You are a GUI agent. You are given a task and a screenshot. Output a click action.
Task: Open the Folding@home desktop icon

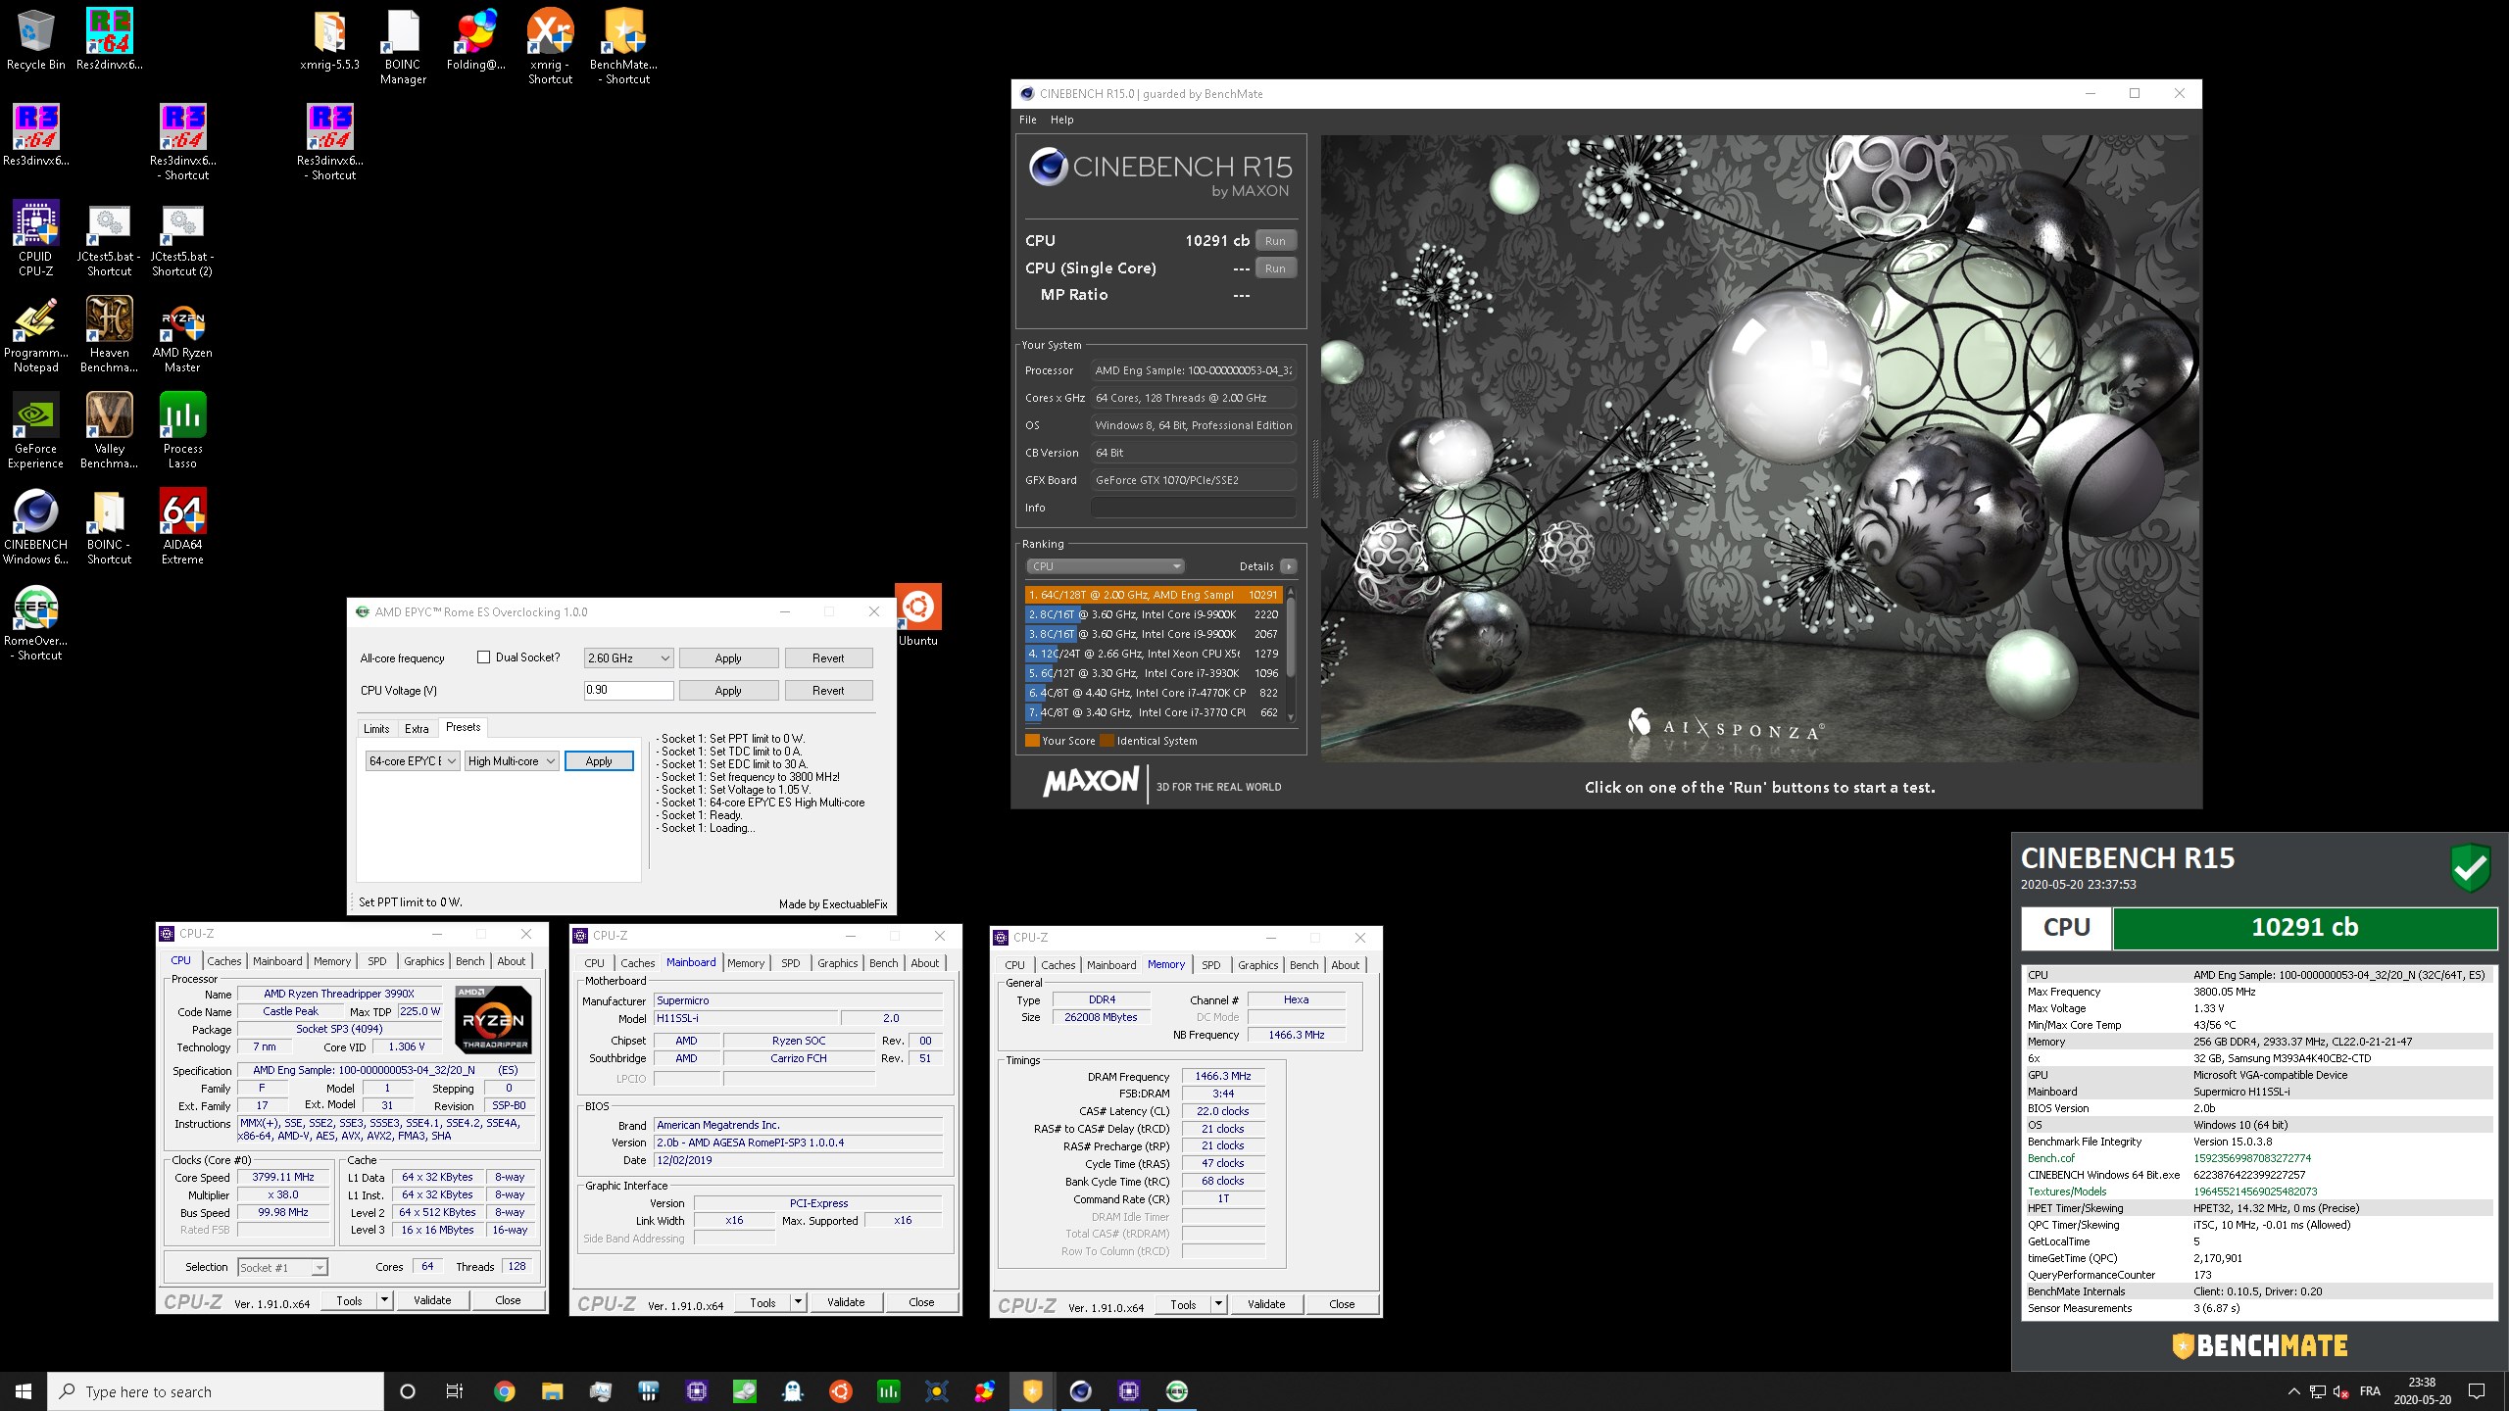[475, 39]
